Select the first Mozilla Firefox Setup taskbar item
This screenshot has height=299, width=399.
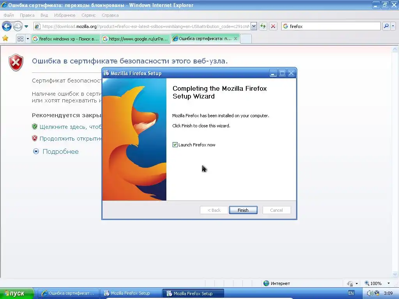pos(130,293)
